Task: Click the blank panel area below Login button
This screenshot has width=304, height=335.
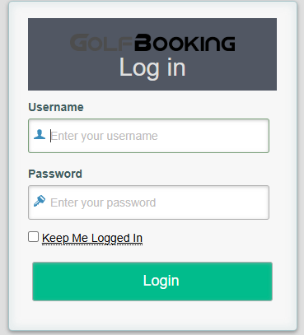Action: [152, 315]
